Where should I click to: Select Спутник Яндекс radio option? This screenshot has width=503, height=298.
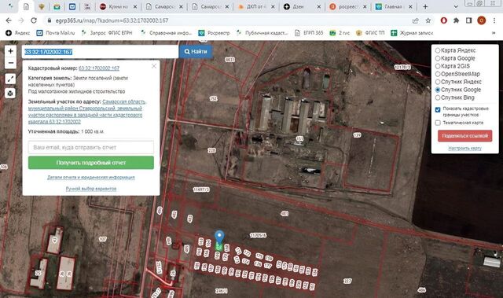tap(438, 82)
